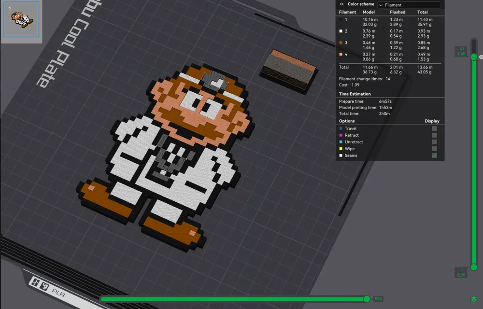Collapse the Color scheme panel with the chevron
483x309 pixels.
(x=342, y=4)
